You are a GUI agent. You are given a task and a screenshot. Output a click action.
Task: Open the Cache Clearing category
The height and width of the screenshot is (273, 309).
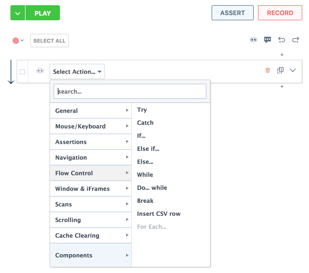(91, 236)
